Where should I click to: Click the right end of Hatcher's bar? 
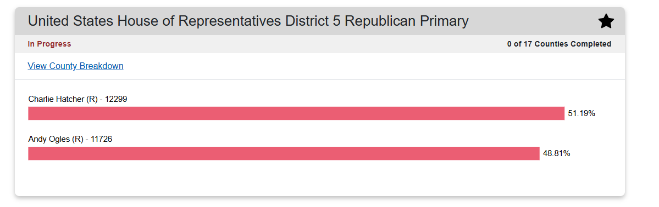pyautogui.click(x=561, y=113)
